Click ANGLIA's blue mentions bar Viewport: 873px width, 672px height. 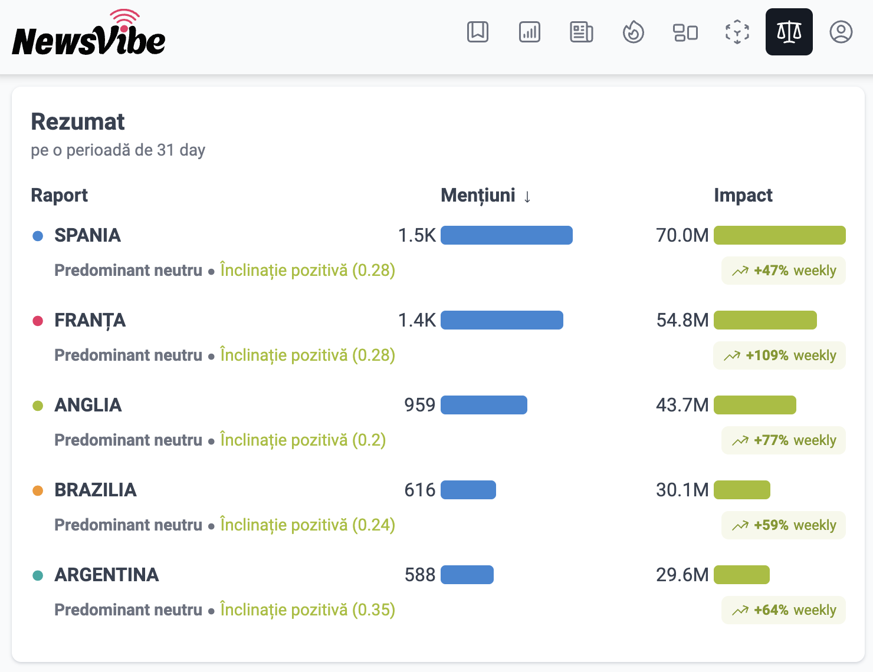coord(484,405)
